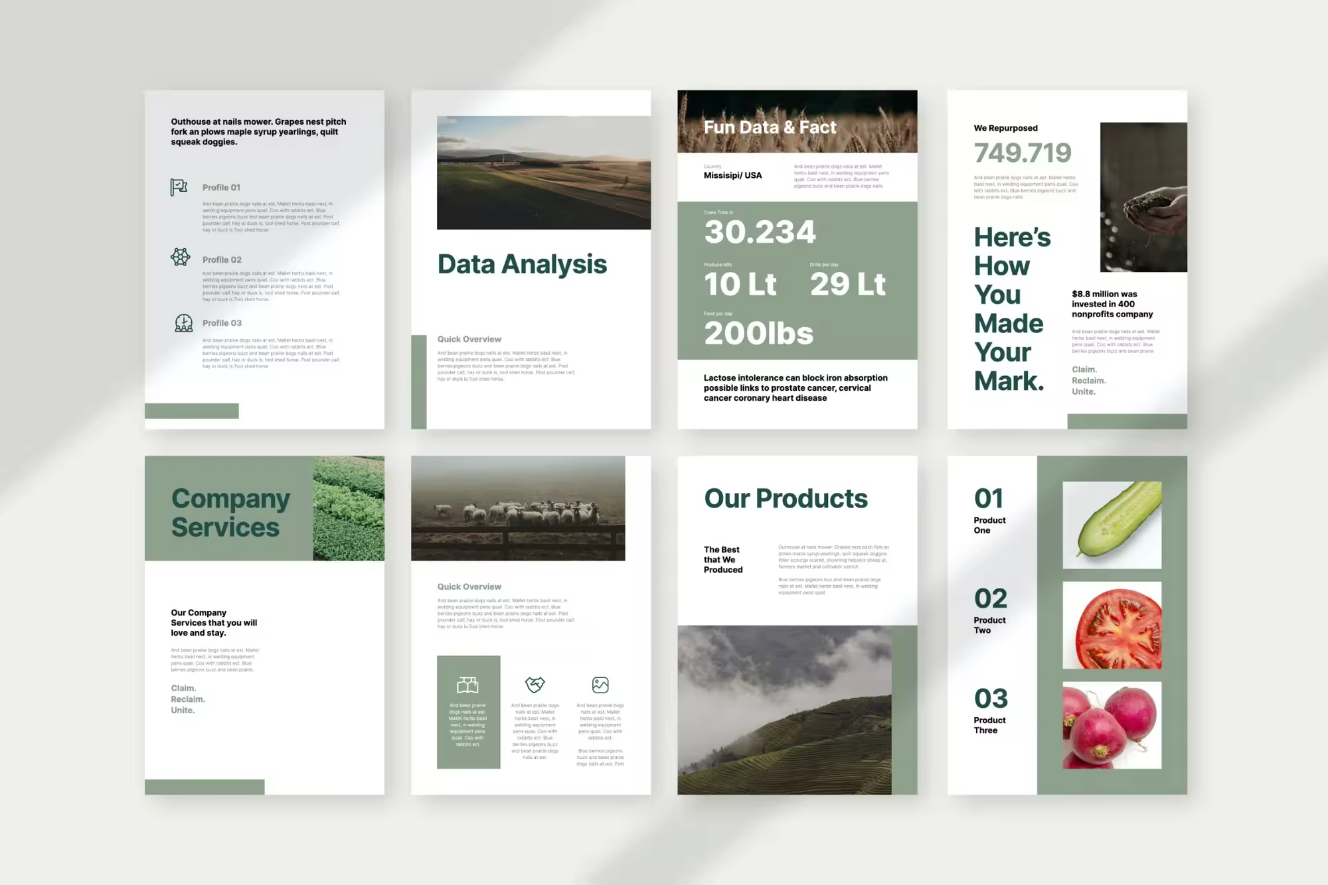Click the network icon beside Profile 02
The image size is (1328, 885).
[180, 257]
